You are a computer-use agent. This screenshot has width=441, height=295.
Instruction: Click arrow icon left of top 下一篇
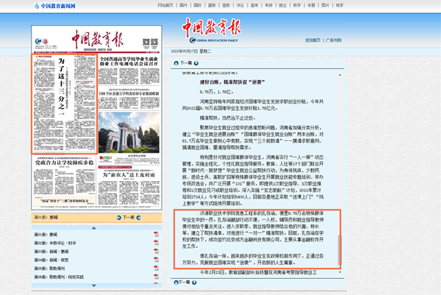point(176,63)
